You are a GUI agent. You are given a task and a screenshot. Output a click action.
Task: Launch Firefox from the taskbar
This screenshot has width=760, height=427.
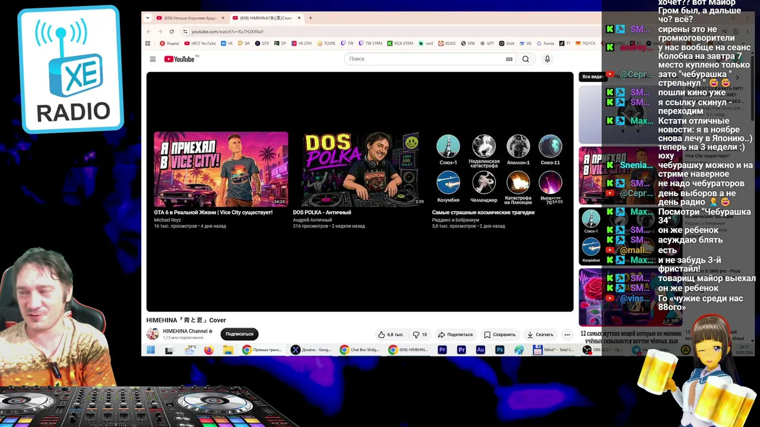tap(208, 350)
